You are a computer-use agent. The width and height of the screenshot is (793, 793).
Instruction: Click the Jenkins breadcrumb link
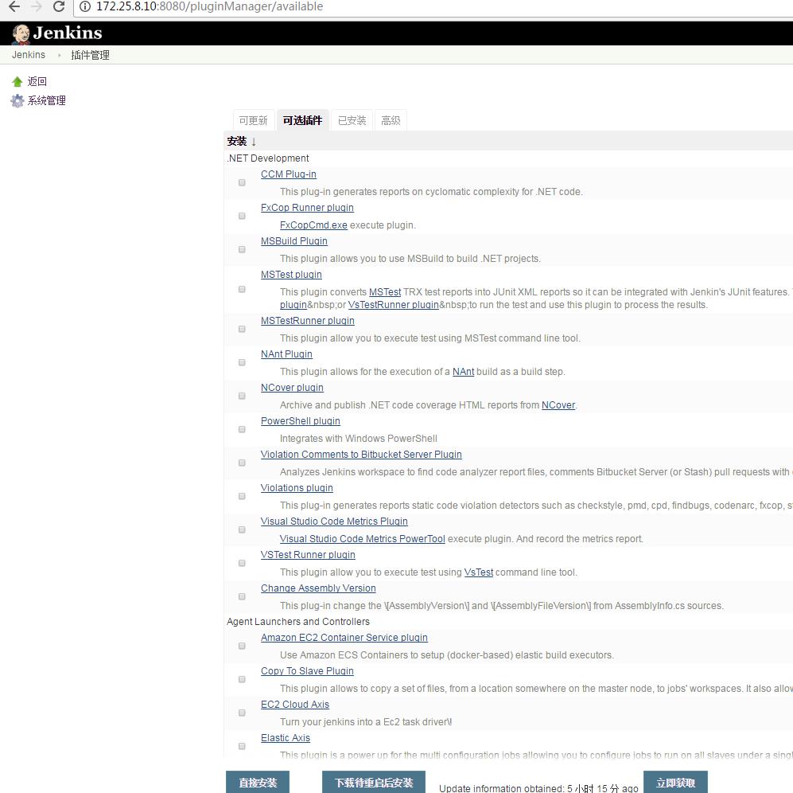pos(29,55)
